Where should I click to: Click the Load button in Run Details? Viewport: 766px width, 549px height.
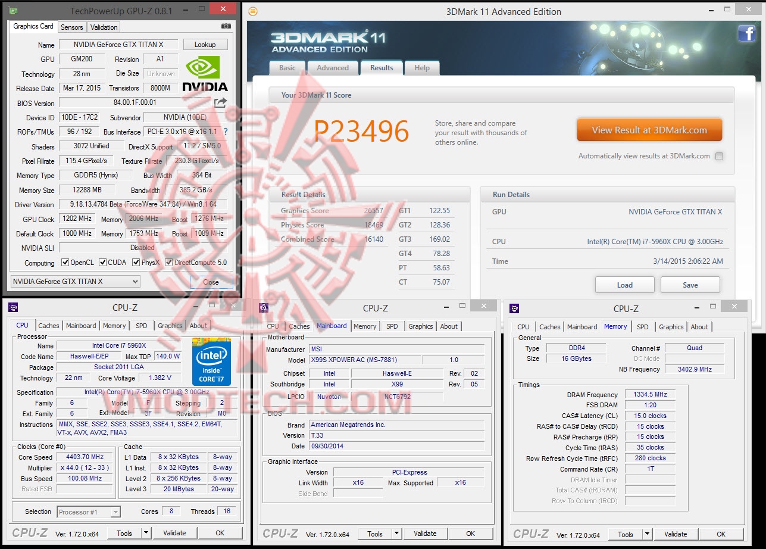coord(625,285)
